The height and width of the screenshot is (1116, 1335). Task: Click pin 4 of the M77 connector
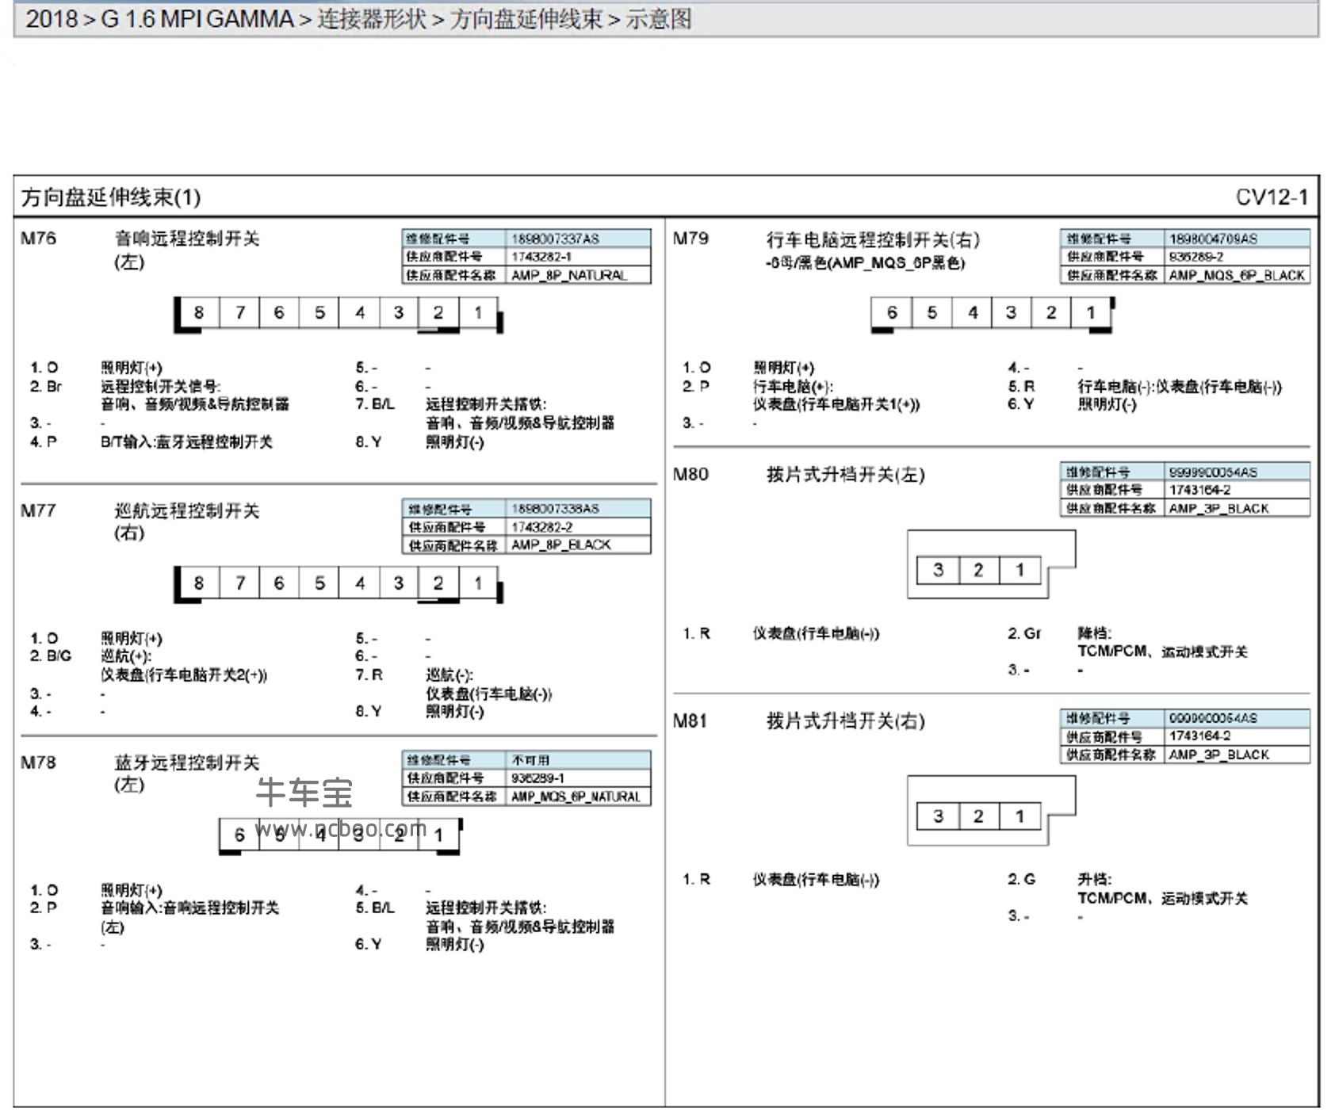click(x=360, y=583)
